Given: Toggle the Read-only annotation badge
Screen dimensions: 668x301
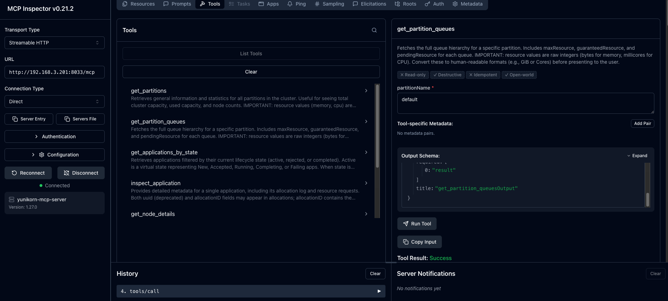Looking at the screenshot, I should (x=413, y=75).
